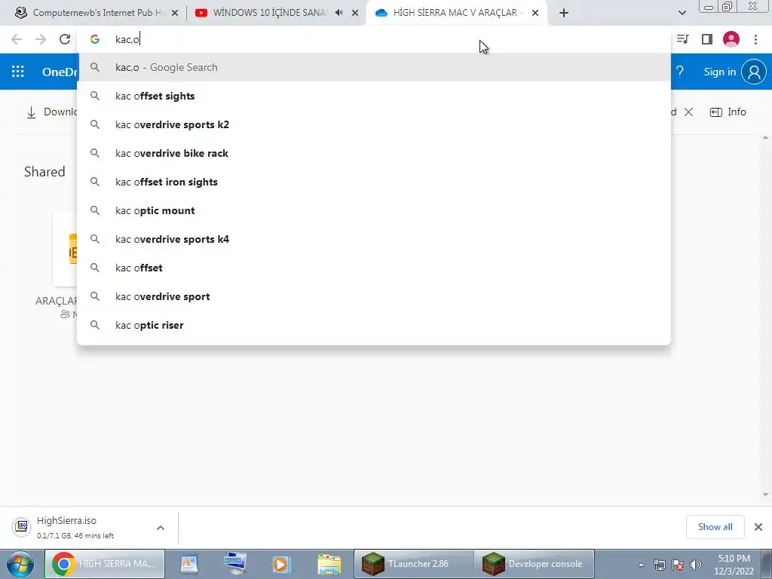Open HighSierra.iso download item

[74, 527]
